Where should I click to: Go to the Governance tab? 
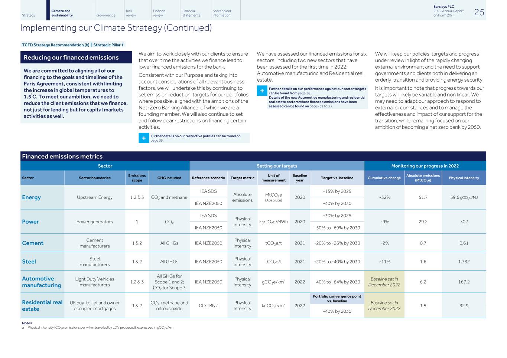(x=106, y=15)
